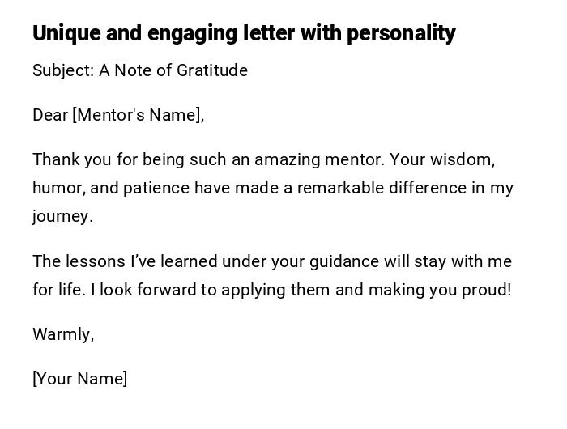Click the "[Mentor's Name]" placeholder
567x429 pixels.
point(138,115)
